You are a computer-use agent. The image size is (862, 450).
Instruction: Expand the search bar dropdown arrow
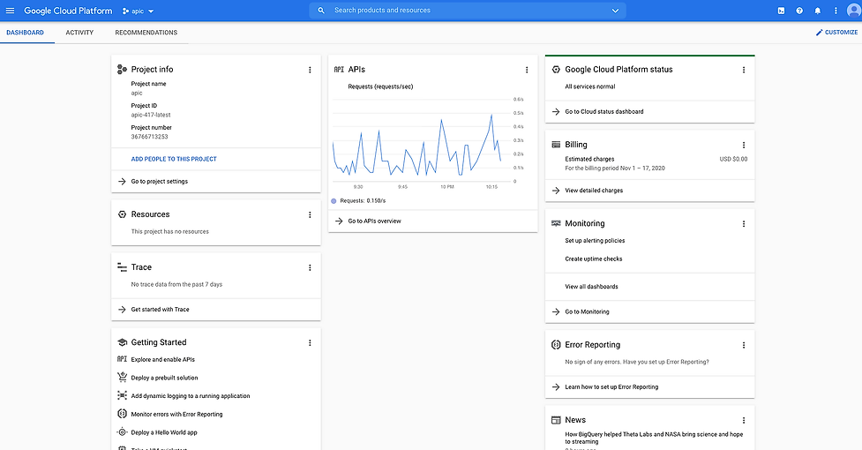(x=615, y=11)
